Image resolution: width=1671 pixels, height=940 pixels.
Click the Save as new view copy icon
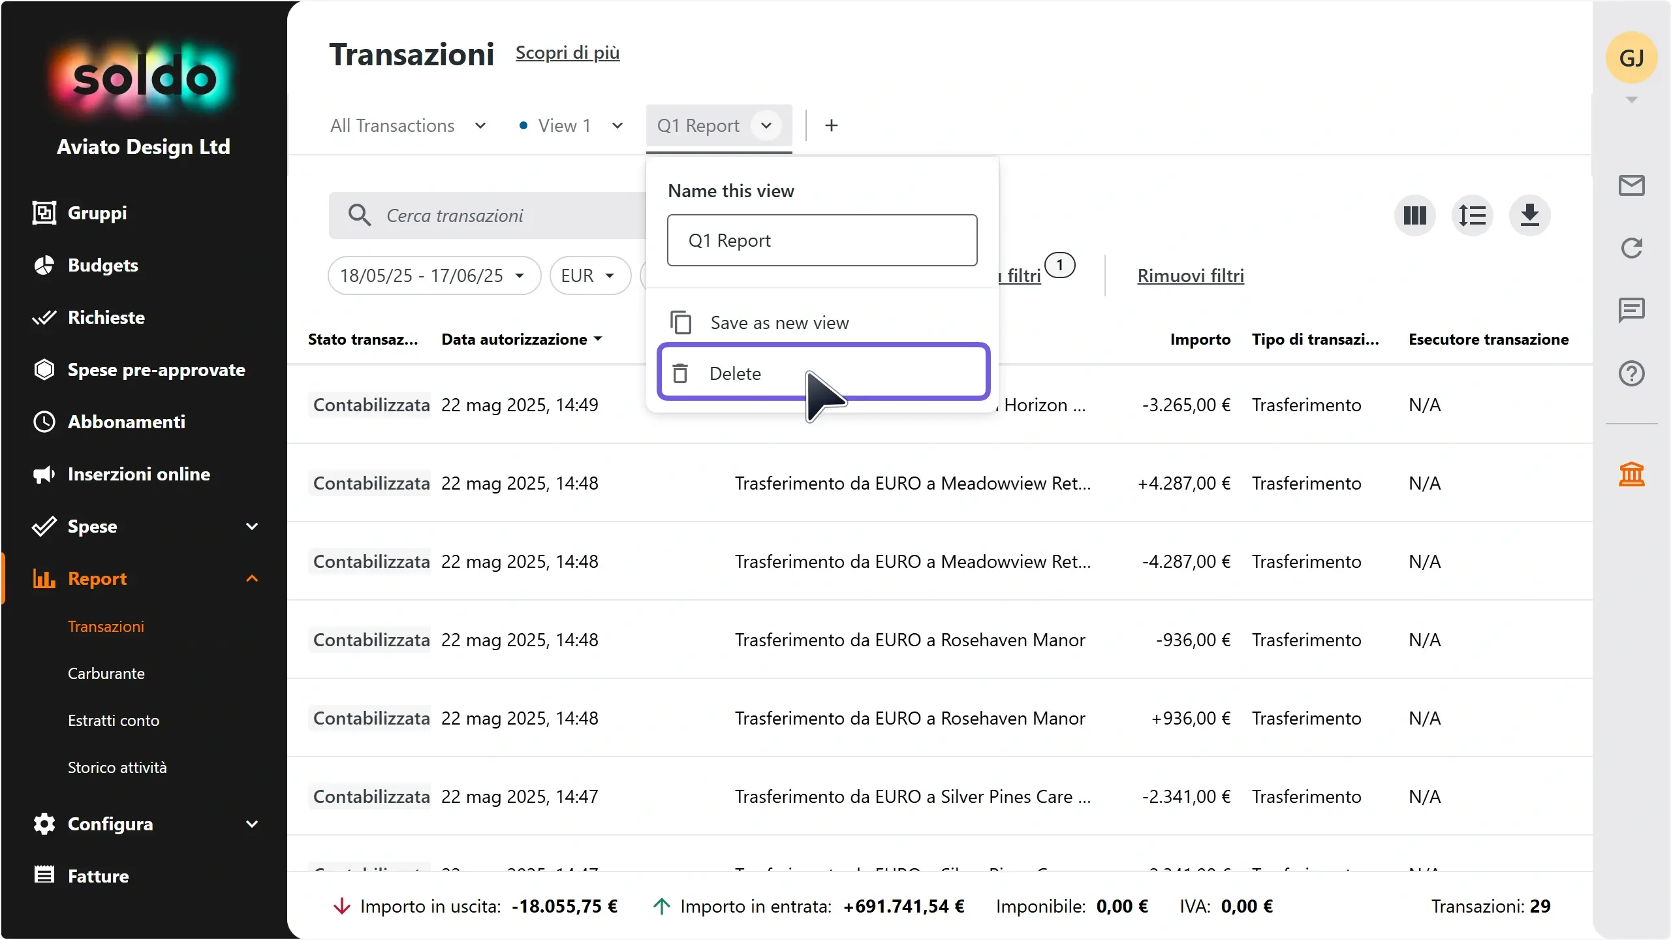pos(681,322)
